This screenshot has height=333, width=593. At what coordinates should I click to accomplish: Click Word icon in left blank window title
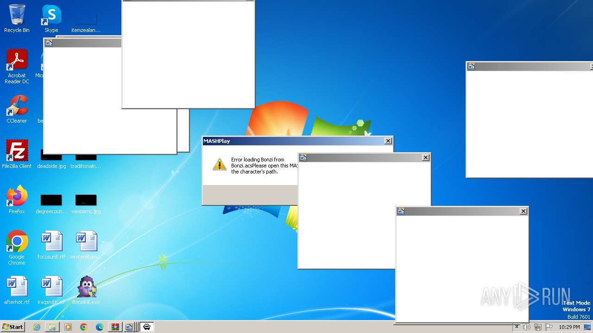pos(49,43)
